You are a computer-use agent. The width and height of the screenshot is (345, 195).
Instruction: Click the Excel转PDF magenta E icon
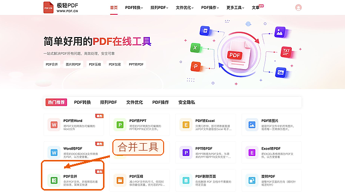coord(252,153)
